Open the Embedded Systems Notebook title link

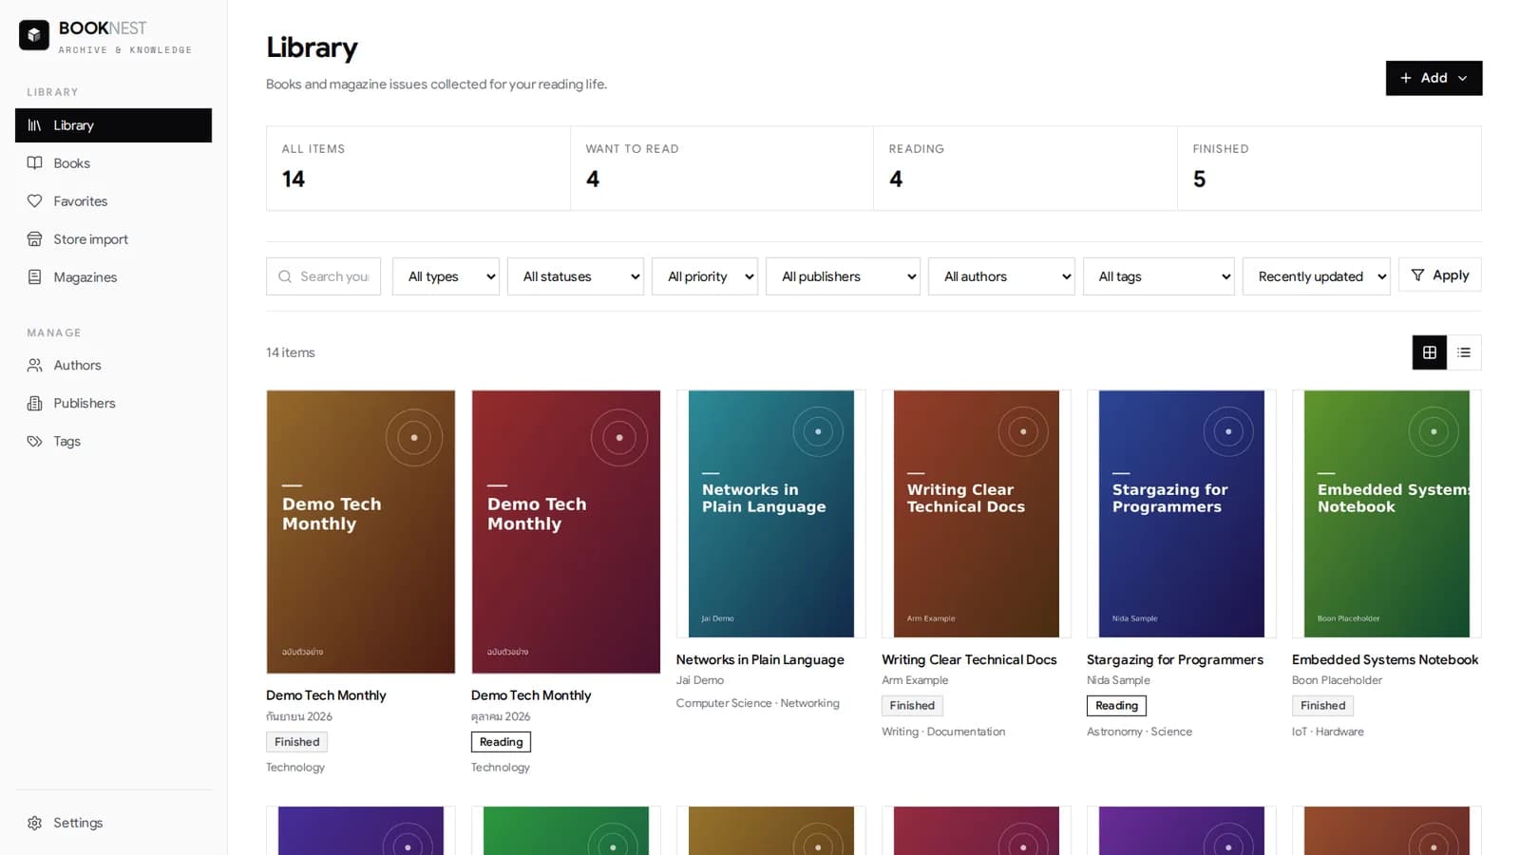pos(1385,659)
